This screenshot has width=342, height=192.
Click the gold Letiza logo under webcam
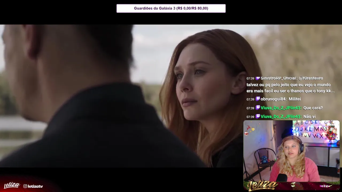[x=262, y=186]
